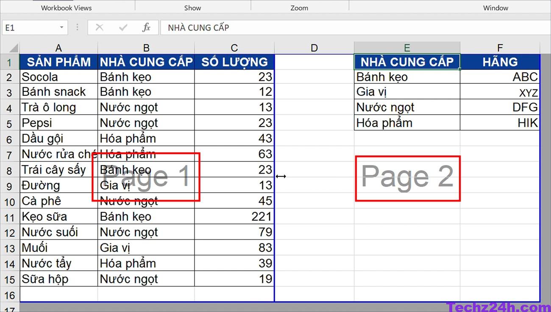This screenshot has height=312, width=551.
Task: Click the Enter checkmark icon in formula bar
Action: [123, 28]
